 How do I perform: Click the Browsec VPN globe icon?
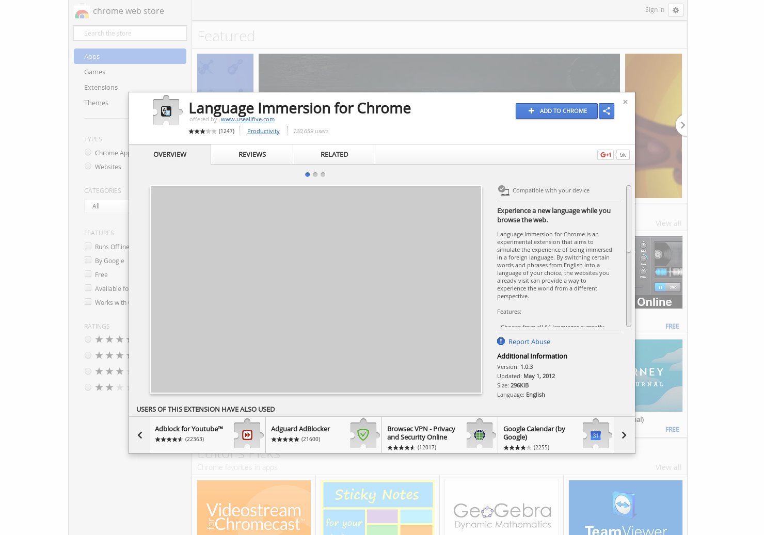(x=480, y=435)
